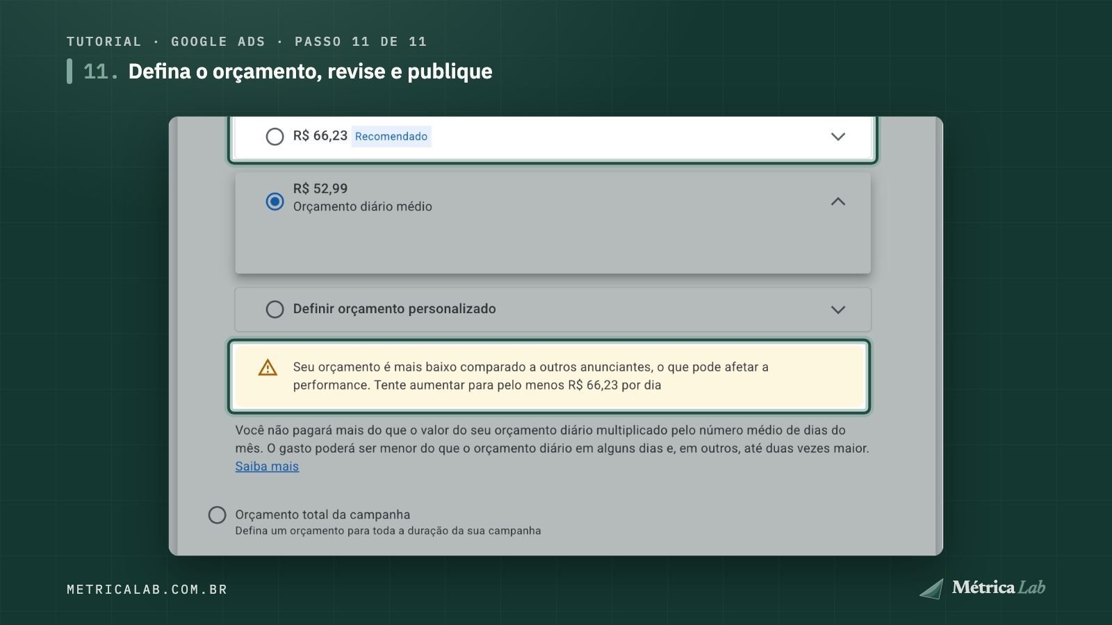
Task: Expand the custom budget option chevron
Action: (838, 310)
